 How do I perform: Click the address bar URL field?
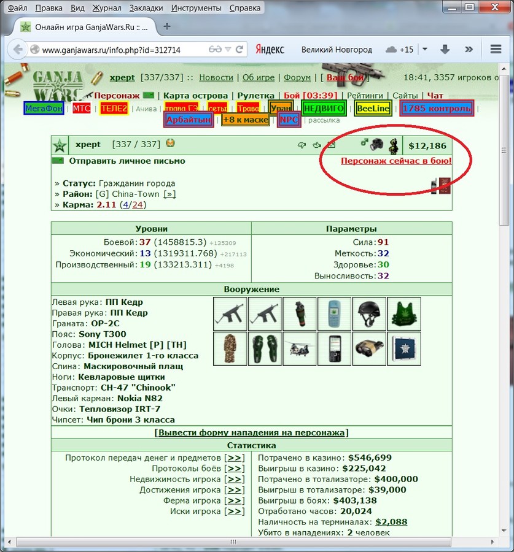tap(123, 50)
